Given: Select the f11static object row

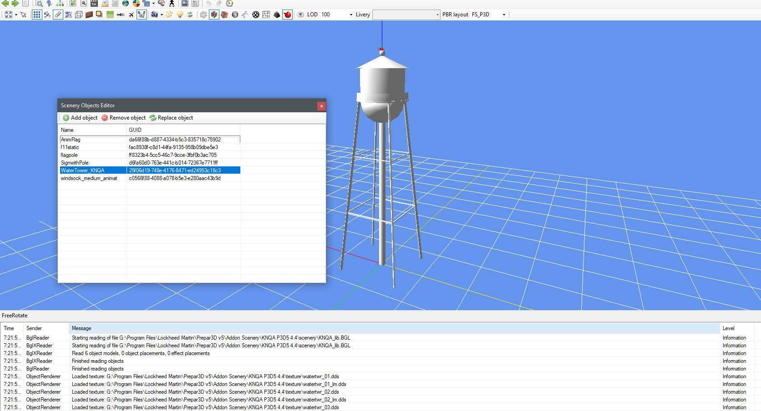Looking at the screenshot, I should [x=150, y=147].
